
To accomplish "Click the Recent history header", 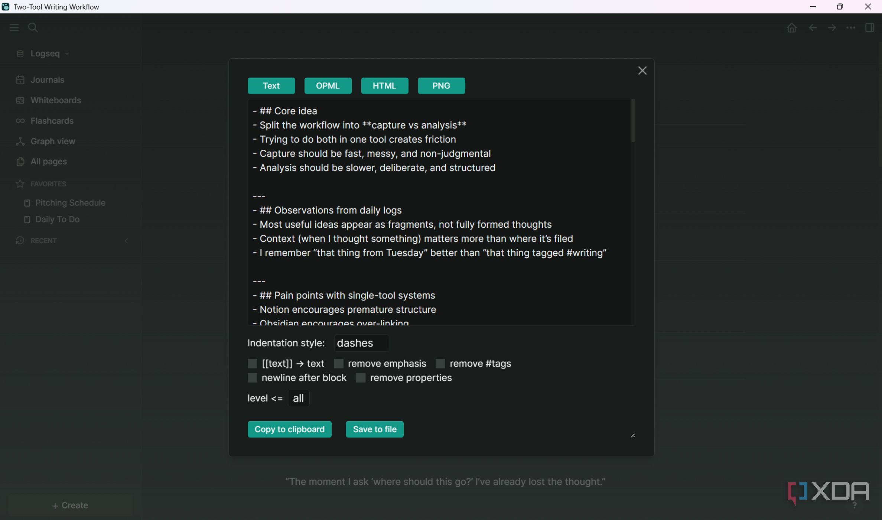I will (36, 241).
